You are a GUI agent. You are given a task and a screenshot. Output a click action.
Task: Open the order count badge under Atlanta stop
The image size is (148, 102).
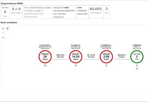click(x=76, y=65)
